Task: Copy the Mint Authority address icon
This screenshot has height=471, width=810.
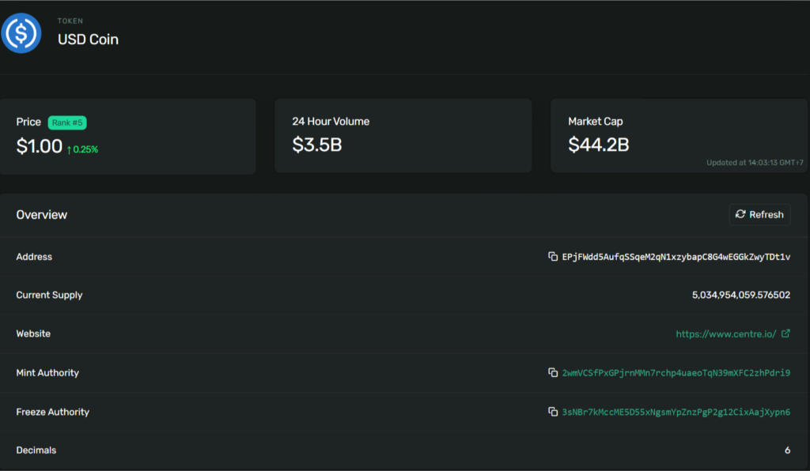Action: 553,372
